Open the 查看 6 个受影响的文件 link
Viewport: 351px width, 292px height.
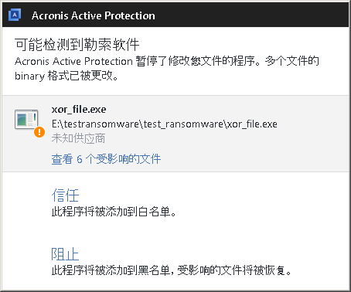click(106, 159)
